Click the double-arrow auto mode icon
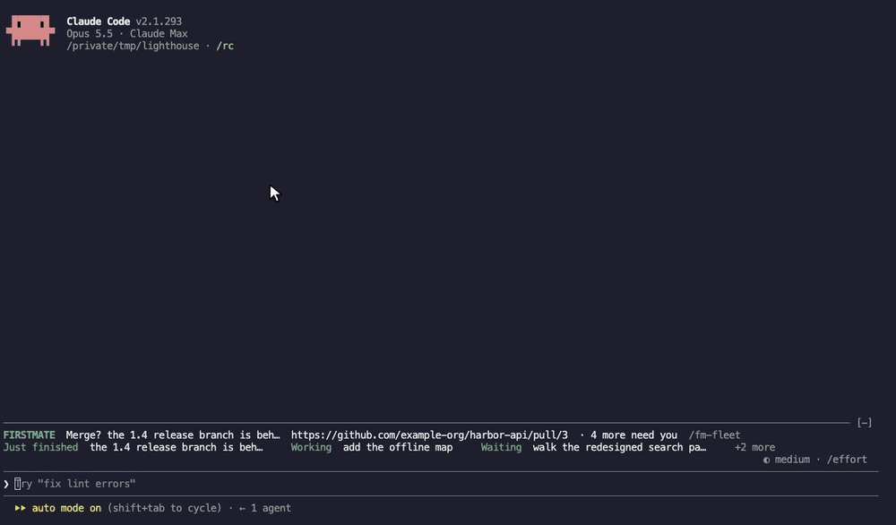Screen dimensions: 896x525 click(20, 508)
